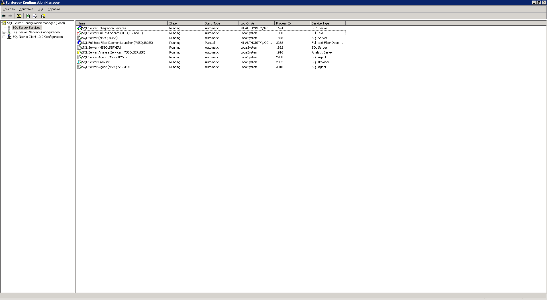Click the SQL Server Configuration Manager root icon
The height and width of the screenshot is (300, 547).
click(x=4, y=23)
